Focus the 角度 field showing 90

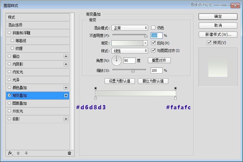tap(129, 61)
